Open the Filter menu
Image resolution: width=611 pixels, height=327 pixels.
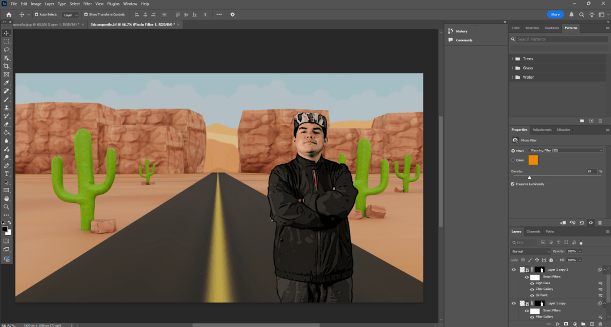tap(88, 4)
